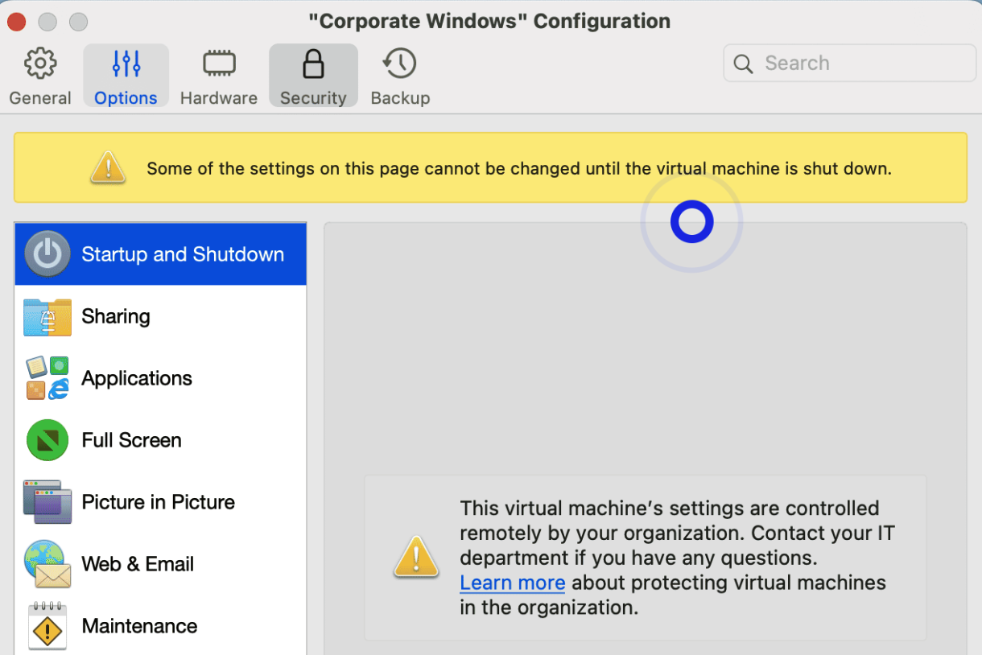Select the Picture in Picture icon
The height and width of the screenshot is (655, 982).
coord(47,502)
